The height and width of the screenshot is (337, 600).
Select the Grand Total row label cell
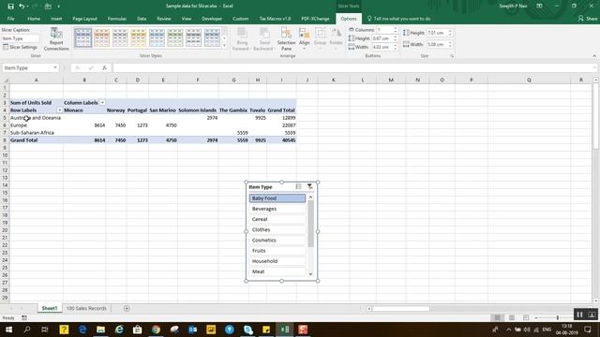(x=37, y=140)
